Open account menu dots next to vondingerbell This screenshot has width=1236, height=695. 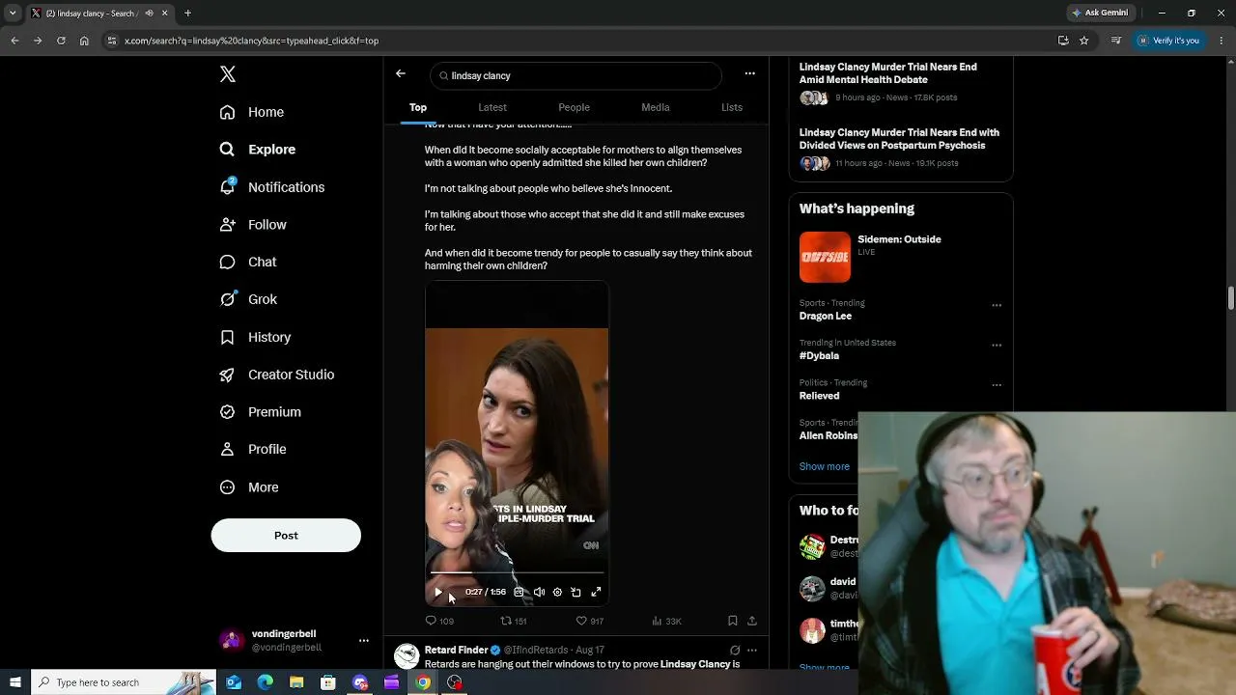click(x=364, y=640)
